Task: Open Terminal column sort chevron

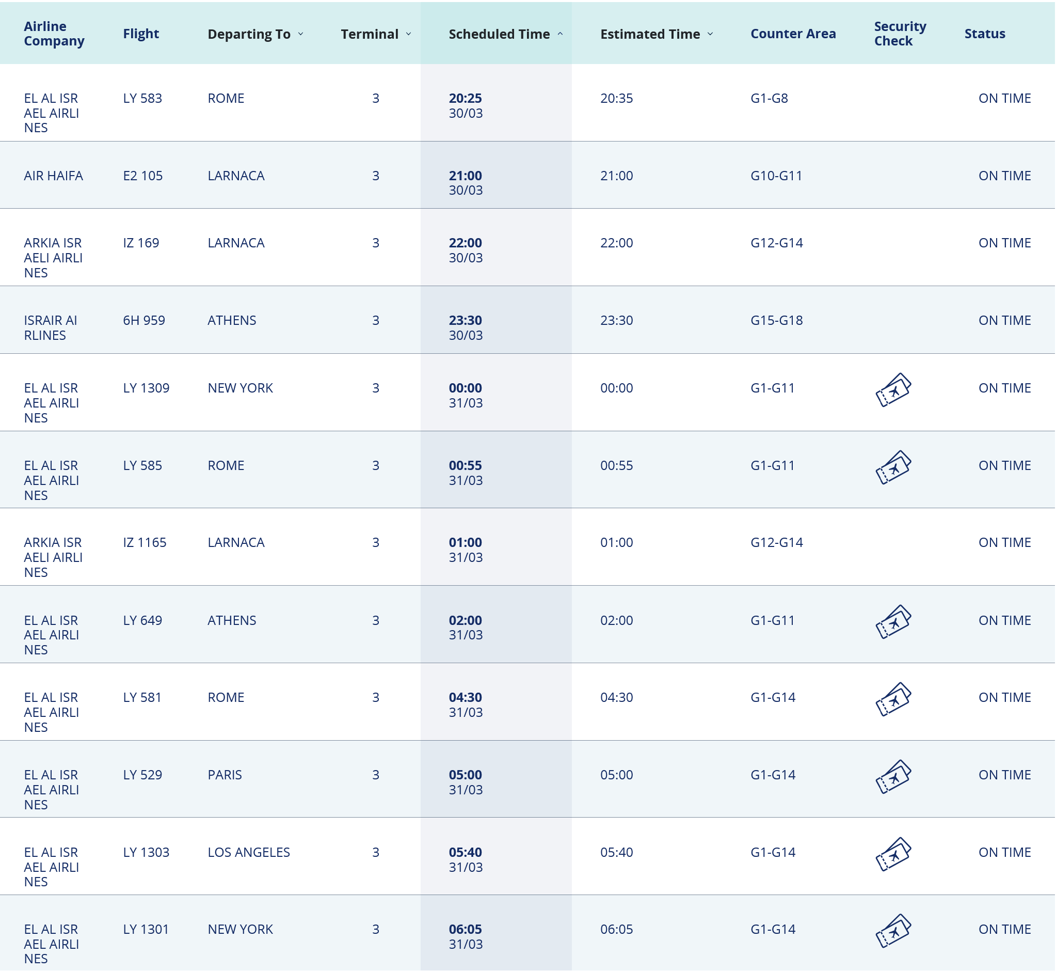Action: click(x=409, y=34)
